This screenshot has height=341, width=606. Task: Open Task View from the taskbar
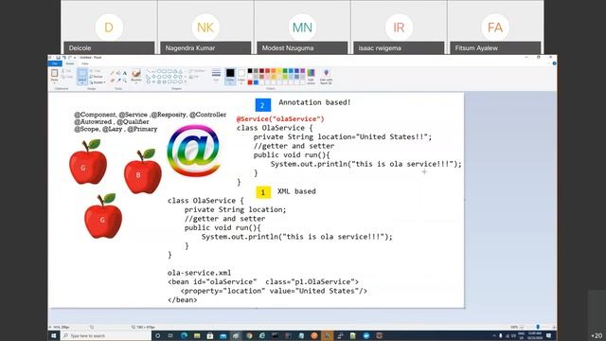170,335
